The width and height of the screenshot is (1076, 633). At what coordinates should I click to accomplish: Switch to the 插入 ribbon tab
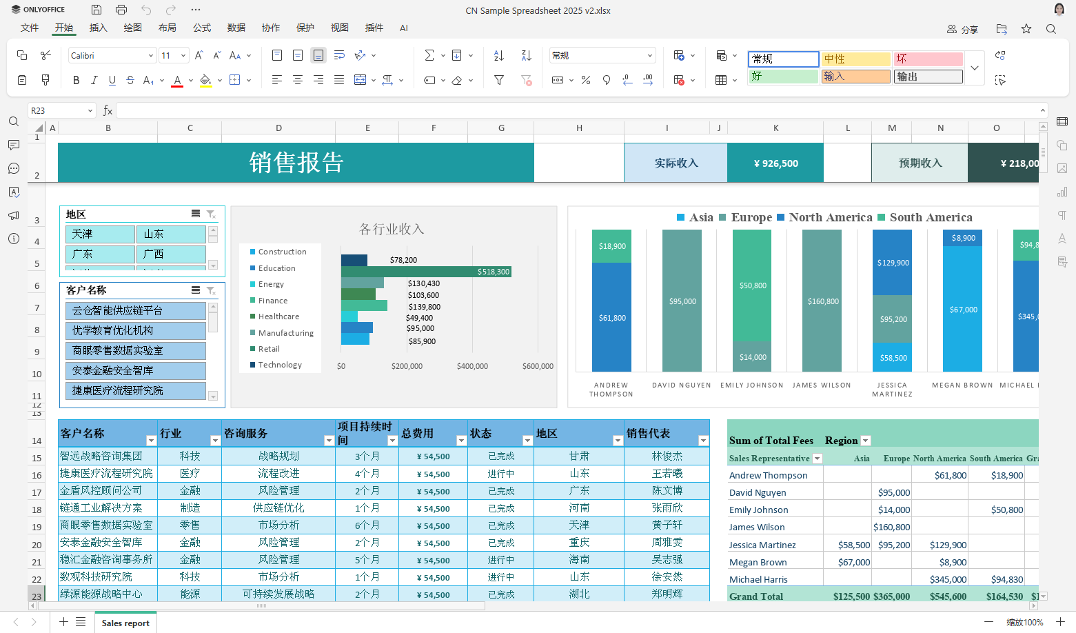(97, 28)
